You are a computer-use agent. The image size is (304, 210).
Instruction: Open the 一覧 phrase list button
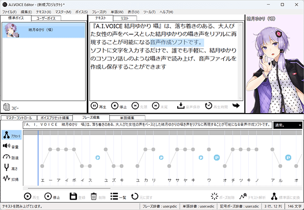tap(114, 196)
